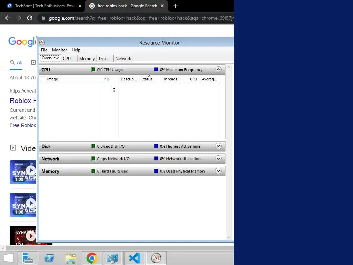
Task: Toggle the Image select-all checkbox
Action: (x=43, y=79)
